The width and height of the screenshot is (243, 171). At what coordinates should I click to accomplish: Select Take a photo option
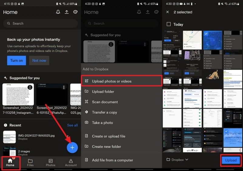tap(122, 123)
